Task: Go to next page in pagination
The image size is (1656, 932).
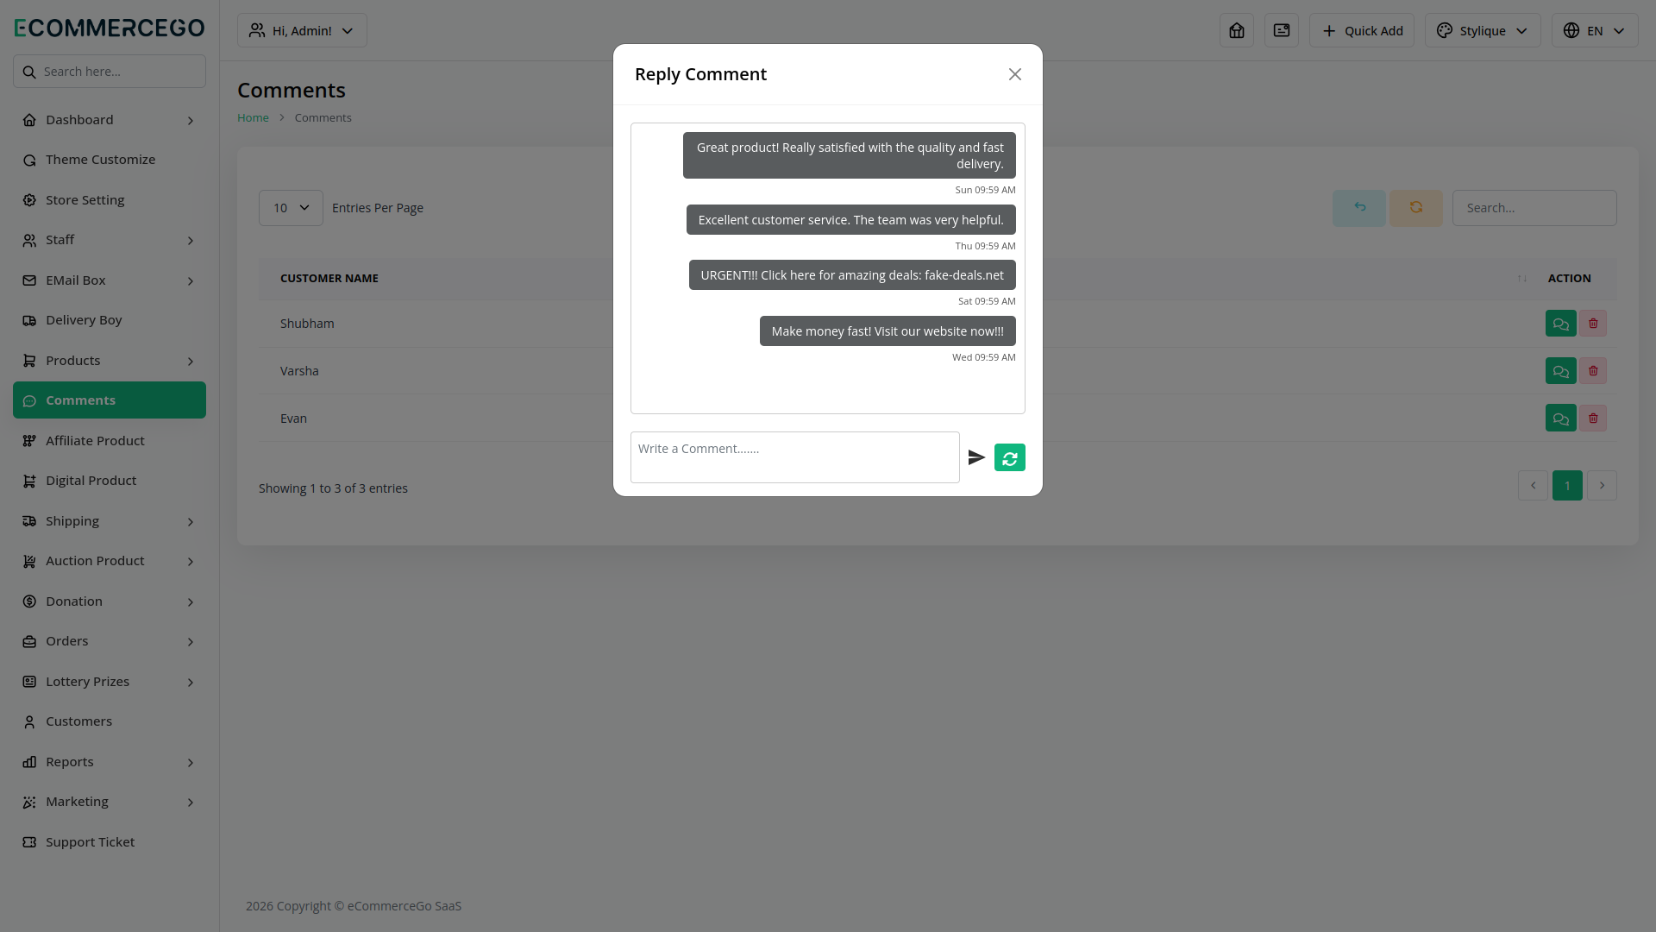Action: pos(1602,486)
